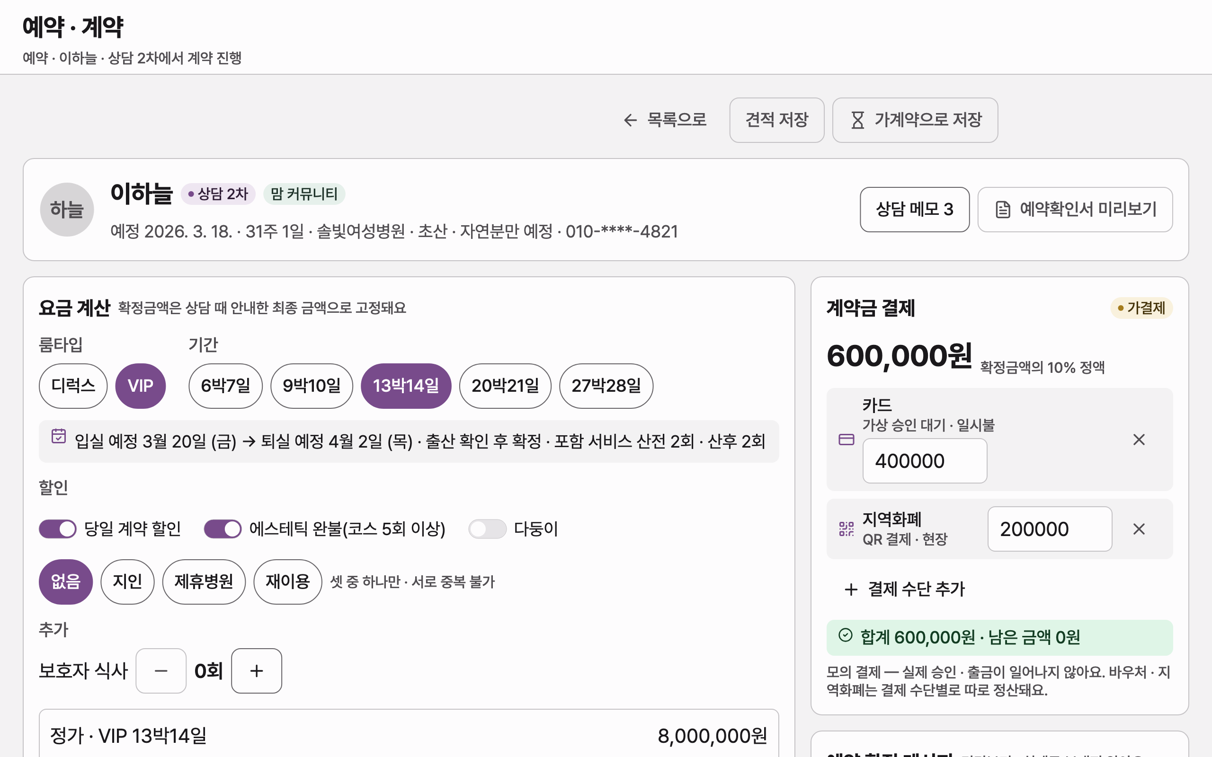Screen dimensions: 1212x757
Task: Click the 지역화폐 amount field showing 200000
Action: [x=1050, y=529]
